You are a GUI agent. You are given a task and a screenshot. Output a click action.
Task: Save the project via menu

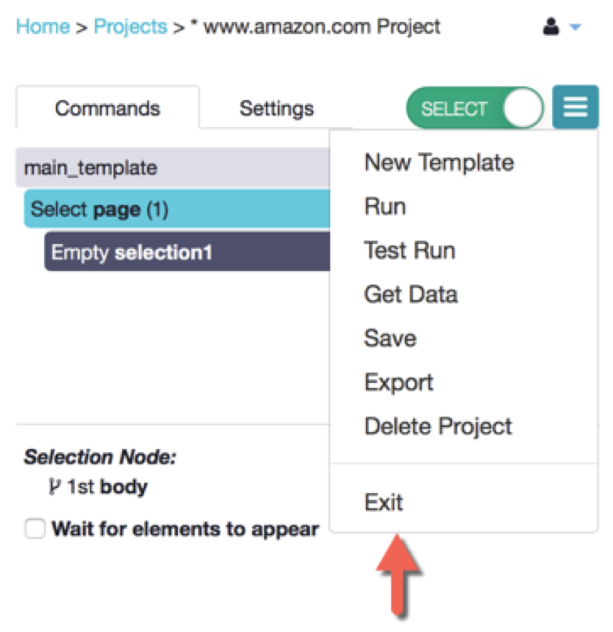pyautogui.click(x=390, y=338)
